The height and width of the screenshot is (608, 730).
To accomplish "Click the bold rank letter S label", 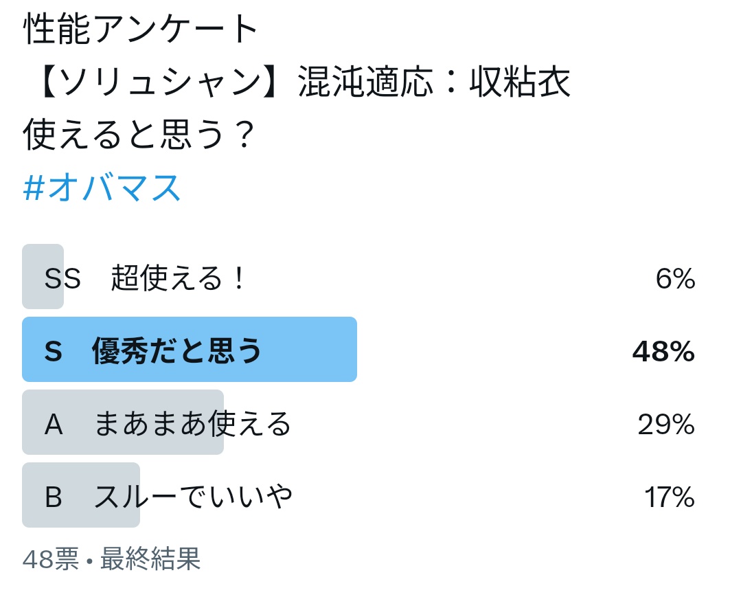I will tap(53, 352).
